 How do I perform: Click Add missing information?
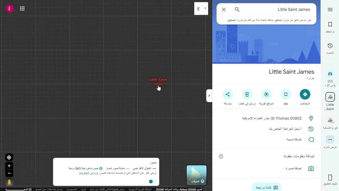click(299, 156)
